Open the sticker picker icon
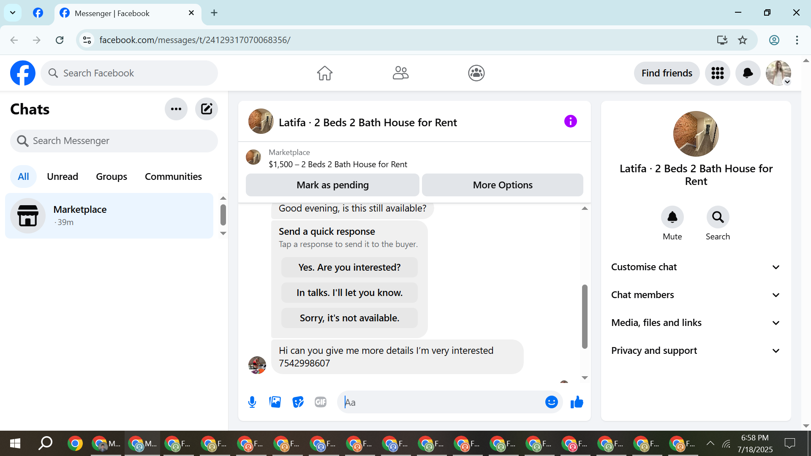The image size is (811, 456). (298, 402)
